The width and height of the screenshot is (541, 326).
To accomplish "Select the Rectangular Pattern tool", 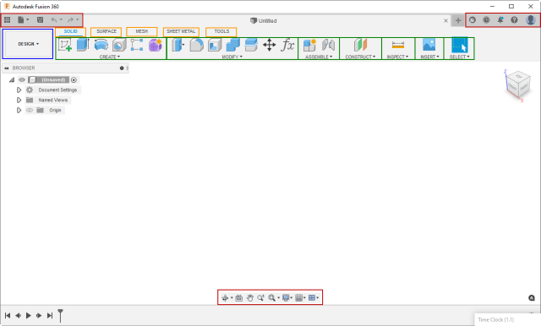I will [137, 45].
